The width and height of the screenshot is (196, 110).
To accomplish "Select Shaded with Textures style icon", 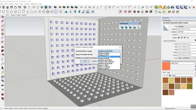I will (x=46, y=7).
